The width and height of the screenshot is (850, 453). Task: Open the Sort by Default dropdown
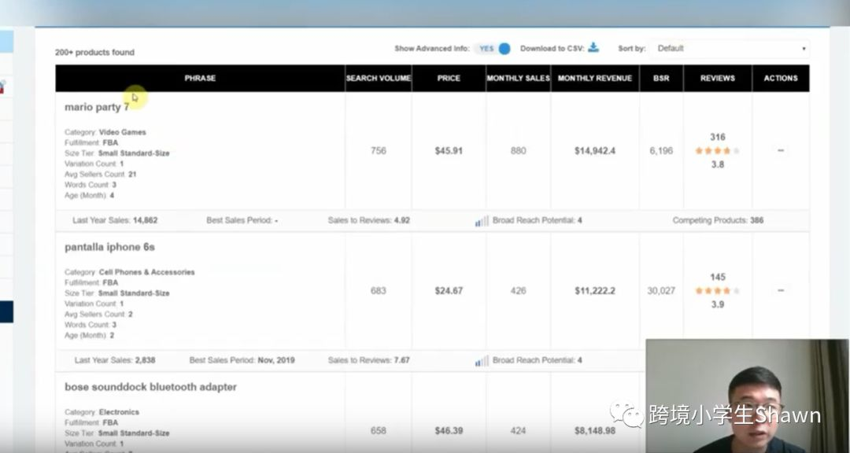click(730, 48)
